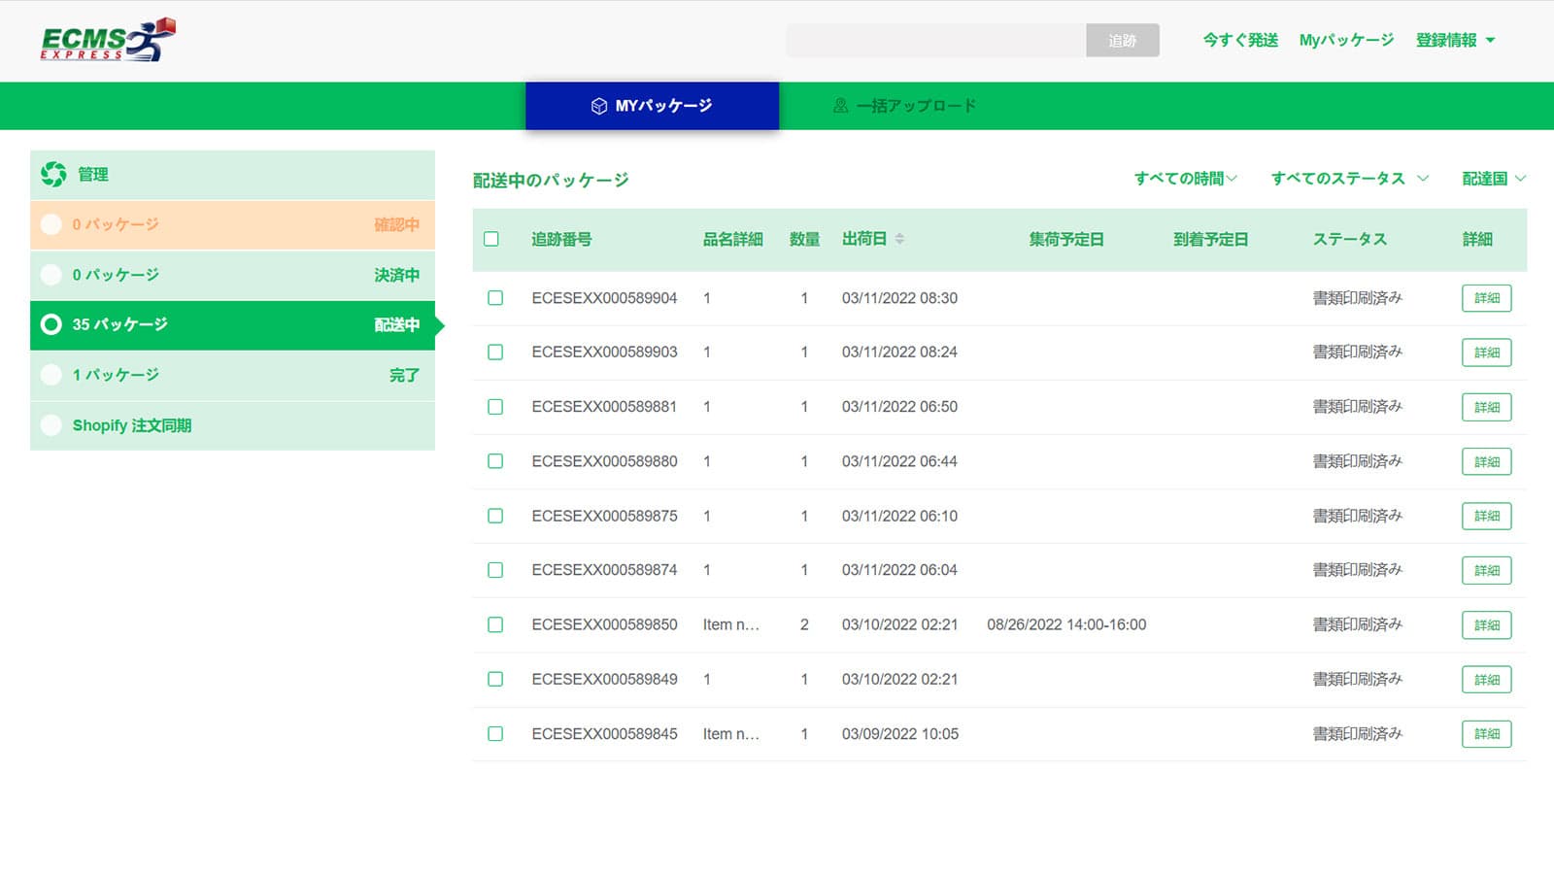Click the 今すぐ発送 link
The height and width of the screenshot is (874, 1554).
coord(1240,40)
